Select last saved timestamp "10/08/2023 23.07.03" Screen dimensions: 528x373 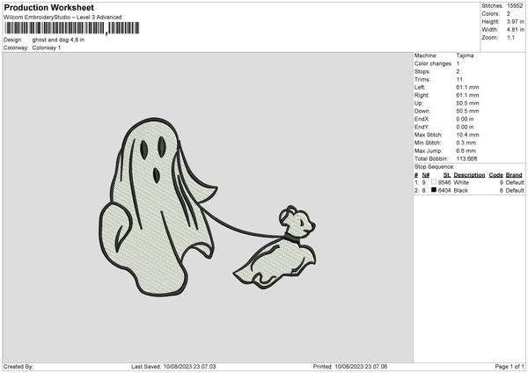tap(189, 367)
